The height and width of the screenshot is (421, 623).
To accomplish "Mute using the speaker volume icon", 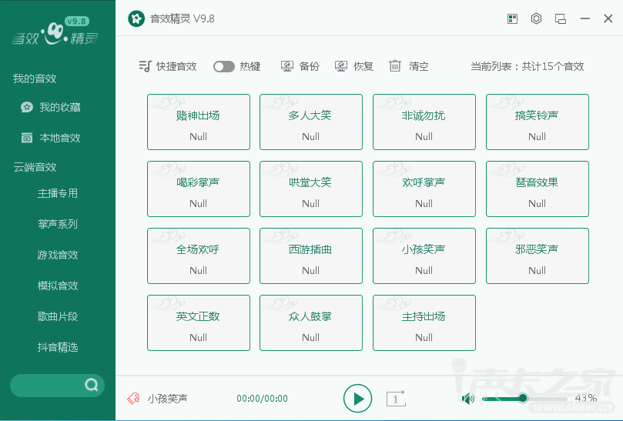I will click(x=468, y=399).
